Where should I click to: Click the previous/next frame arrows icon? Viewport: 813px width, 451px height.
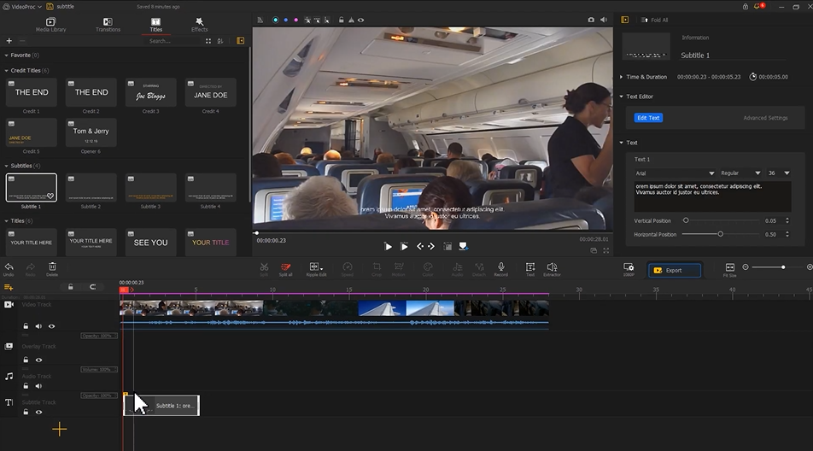pyautogui.click(x=425, y=246)
